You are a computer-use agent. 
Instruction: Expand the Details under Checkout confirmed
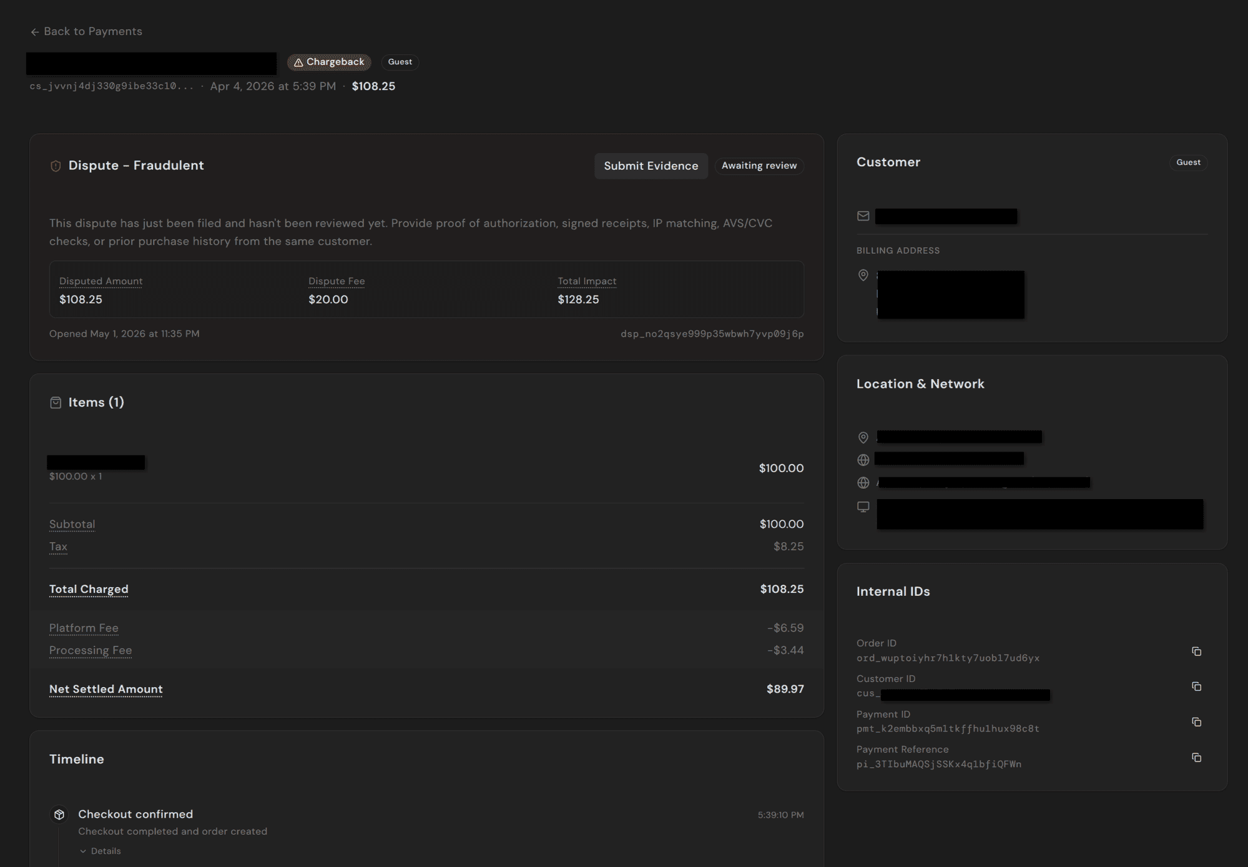point(100,851)
